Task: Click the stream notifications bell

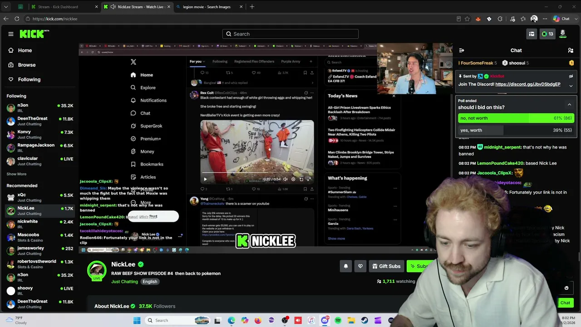Action: point(346,266)
